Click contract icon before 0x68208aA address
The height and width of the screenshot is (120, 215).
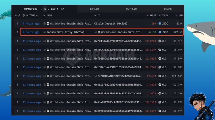click(96, 76)
